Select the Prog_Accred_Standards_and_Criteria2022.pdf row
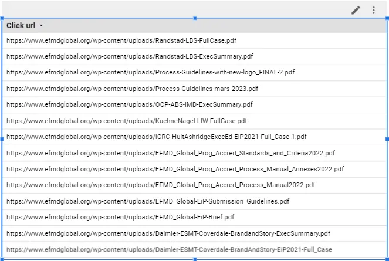Viewport: 389px width, 261px height. pos(195,153)
